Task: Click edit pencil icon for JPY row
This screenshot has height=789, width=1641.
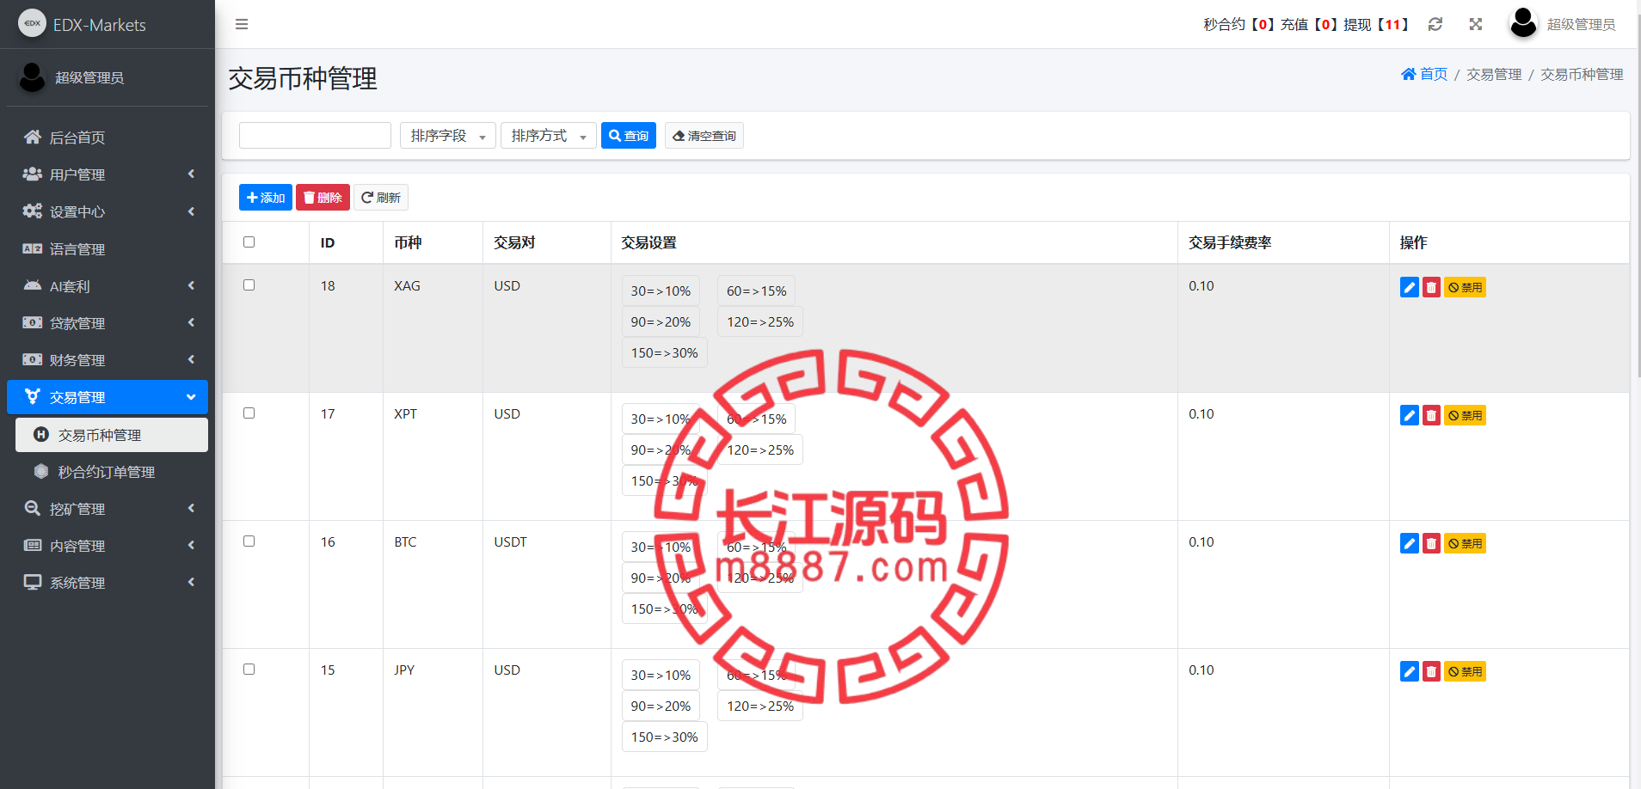Action: 1410,671
